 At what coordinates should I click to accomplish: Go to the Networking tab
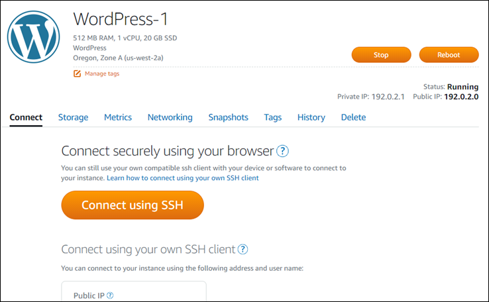(170, 117)
